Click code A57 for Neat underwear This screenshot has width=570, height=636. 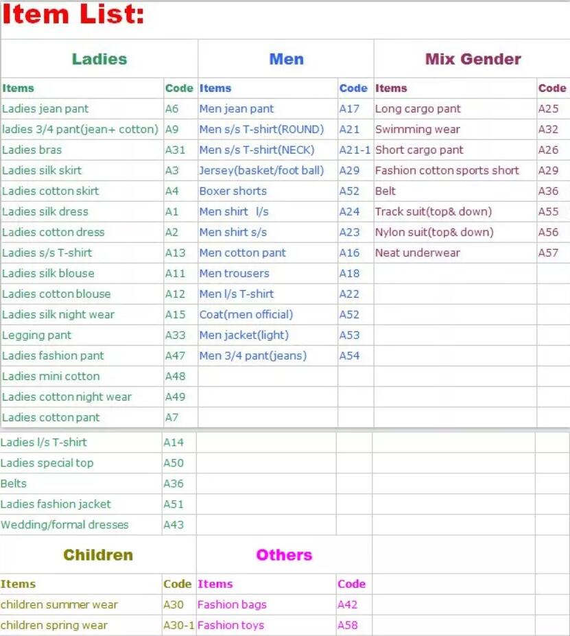[548, 252]
